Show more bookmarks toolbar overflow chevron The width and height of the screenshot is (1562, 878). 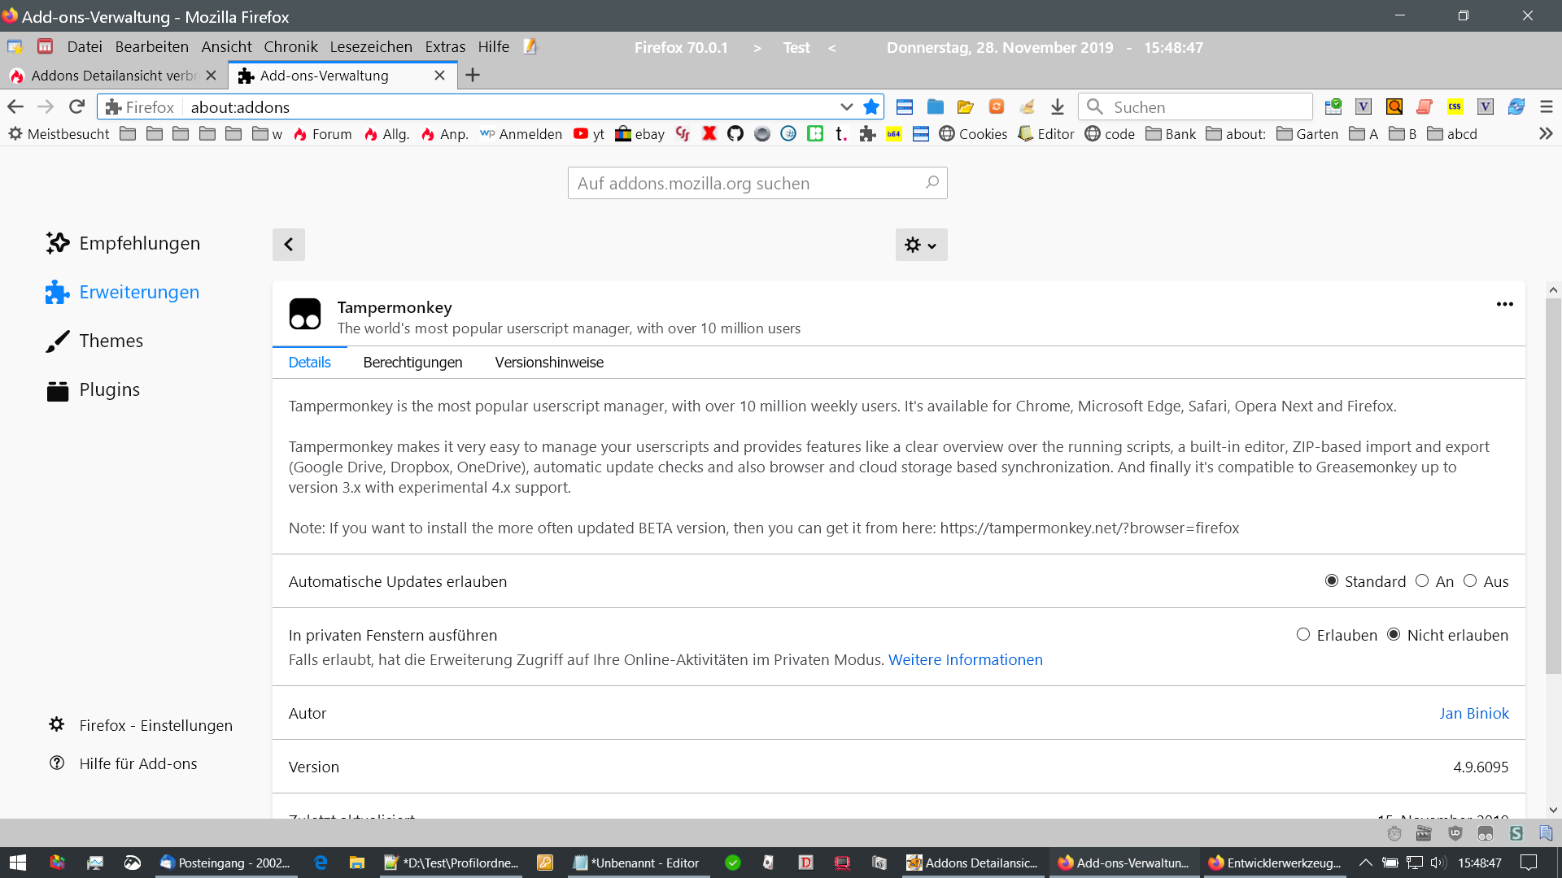(1546, 134)
